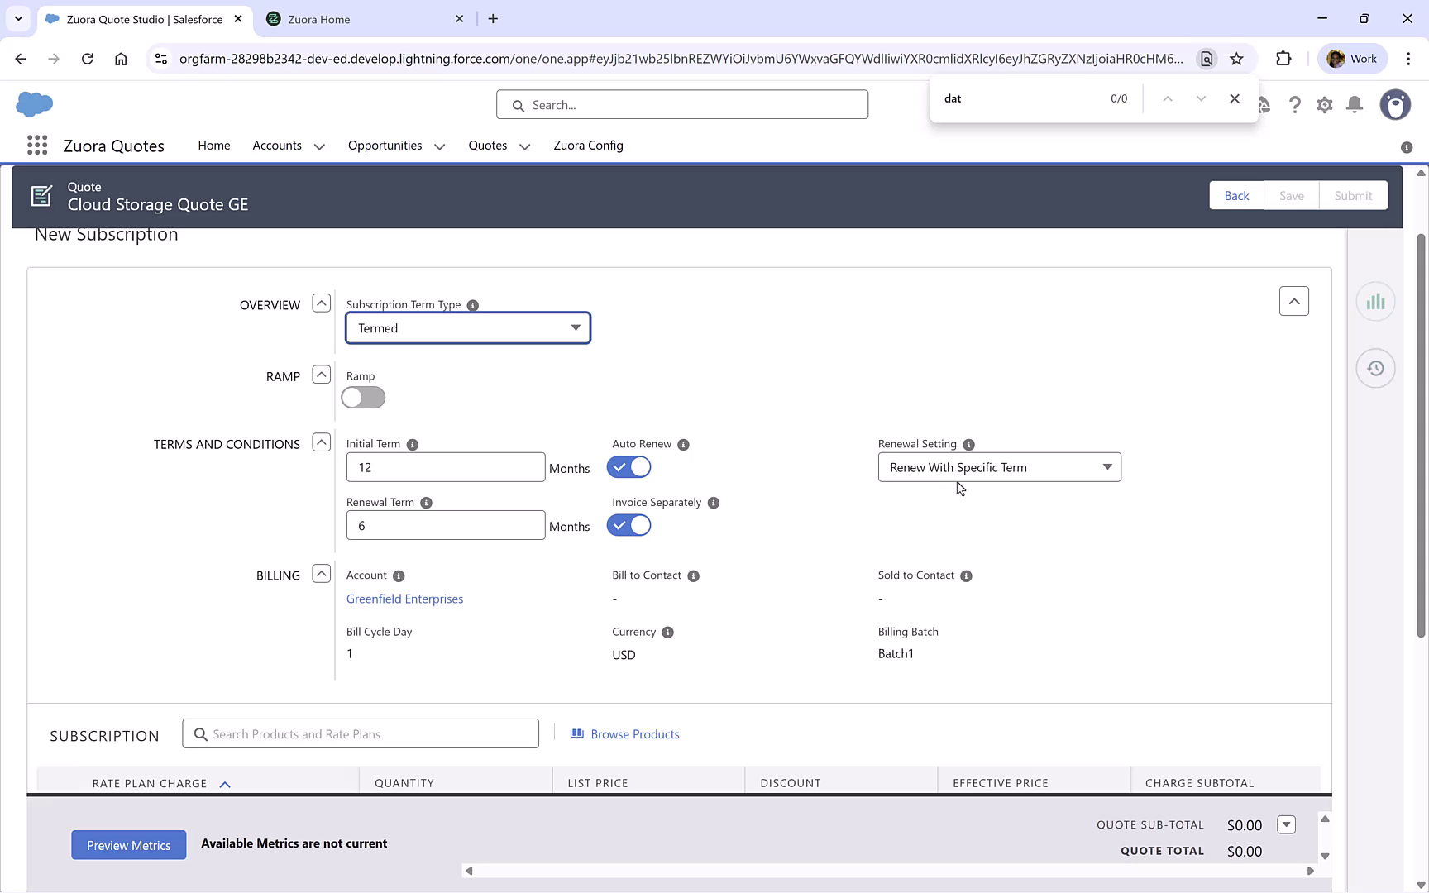The width and height of the screenshot is (1429, 893).
Task: Click the Preview Metrics button
Action: [128, 844]
